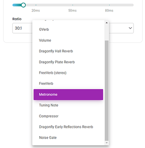Choose Tuning Note from the list
145x148 pixels.
tap(68, 105)
